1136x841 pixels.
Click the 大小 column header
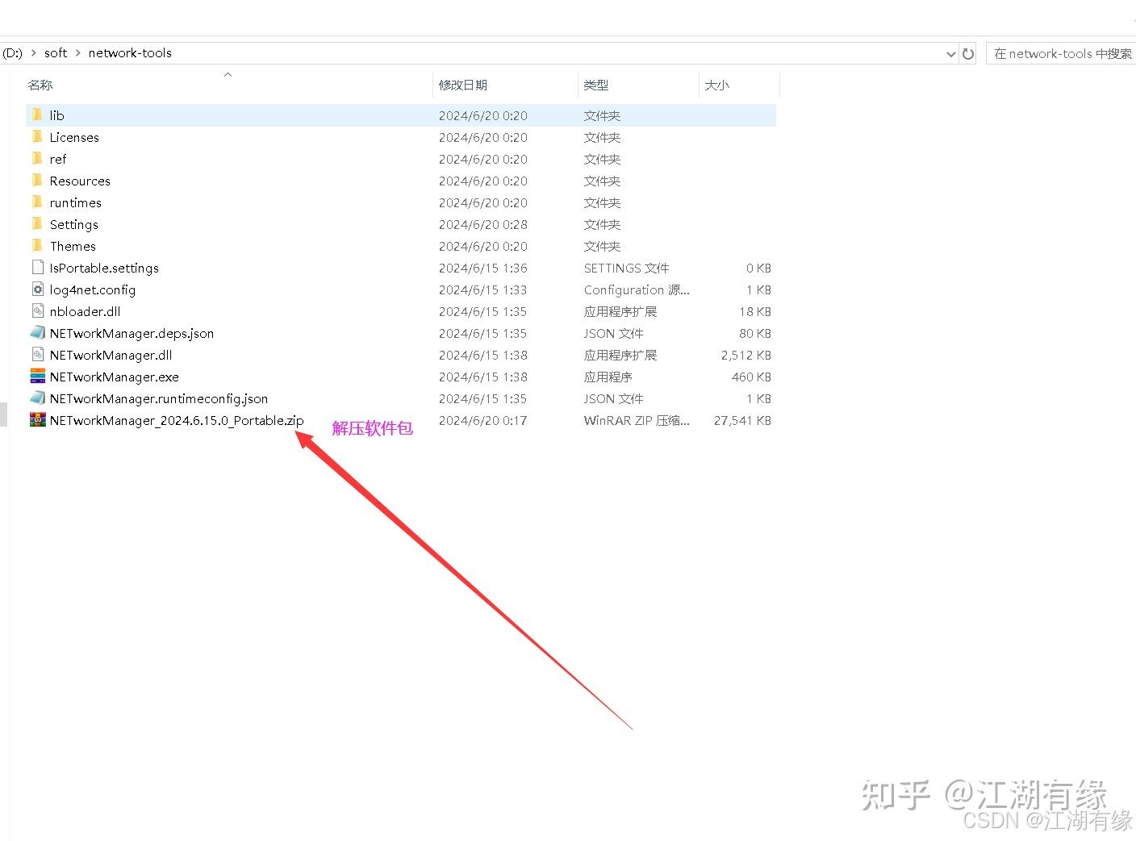click(716, 85)
